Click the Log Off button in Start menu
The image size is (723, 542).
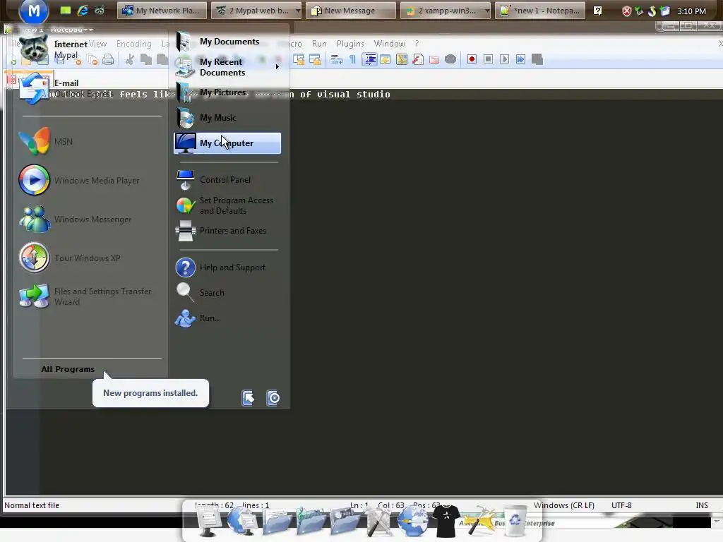[248, 398]
